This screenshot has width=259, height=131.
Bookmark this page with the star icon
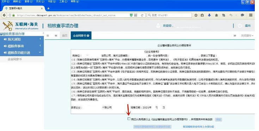196,15
